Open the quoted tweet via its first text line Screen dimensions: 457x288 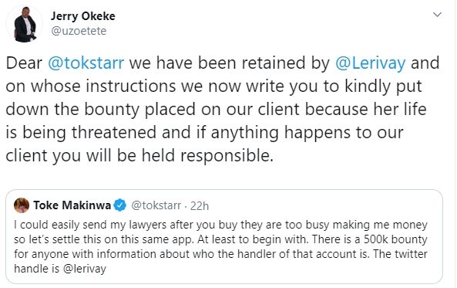click(x=220, y=225)
